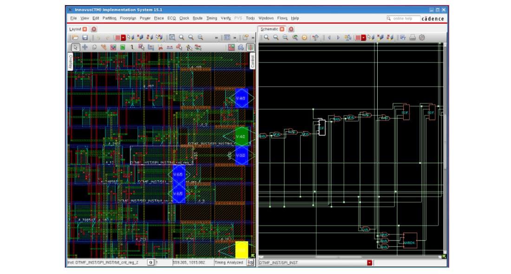
Task: Click the Zoom In magnifier in Layout toolbar
Action: coord(182,38)
